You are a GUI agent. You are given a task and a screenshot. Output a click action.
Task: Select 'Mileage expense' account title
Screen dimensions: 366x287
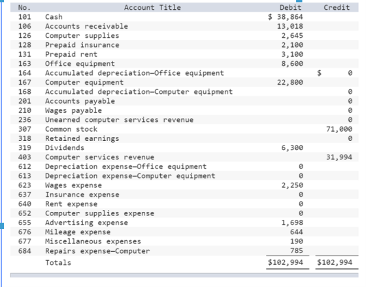[78, 232]
